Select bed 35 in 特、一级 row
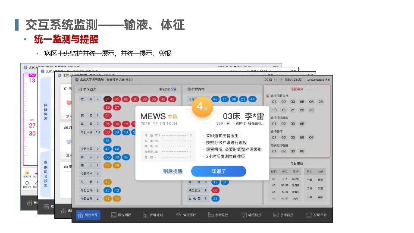Viewport: 414px width, 233px height. [x=154, y=99]
